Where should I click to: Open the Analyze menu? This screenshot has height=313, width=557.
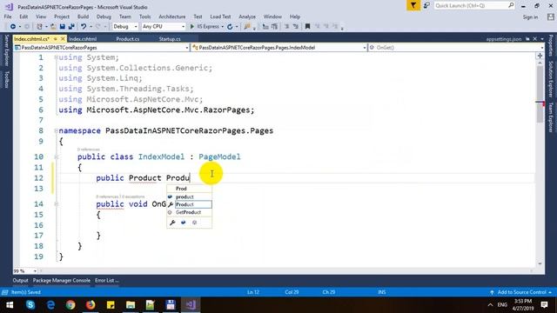247,17
